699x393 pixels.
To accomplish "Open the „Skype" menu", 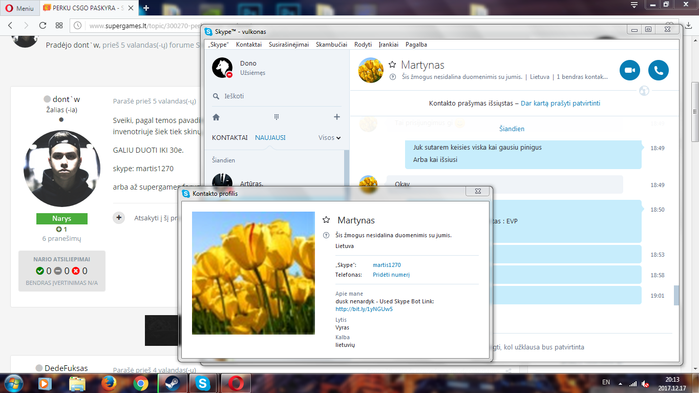I will point(218,45).
